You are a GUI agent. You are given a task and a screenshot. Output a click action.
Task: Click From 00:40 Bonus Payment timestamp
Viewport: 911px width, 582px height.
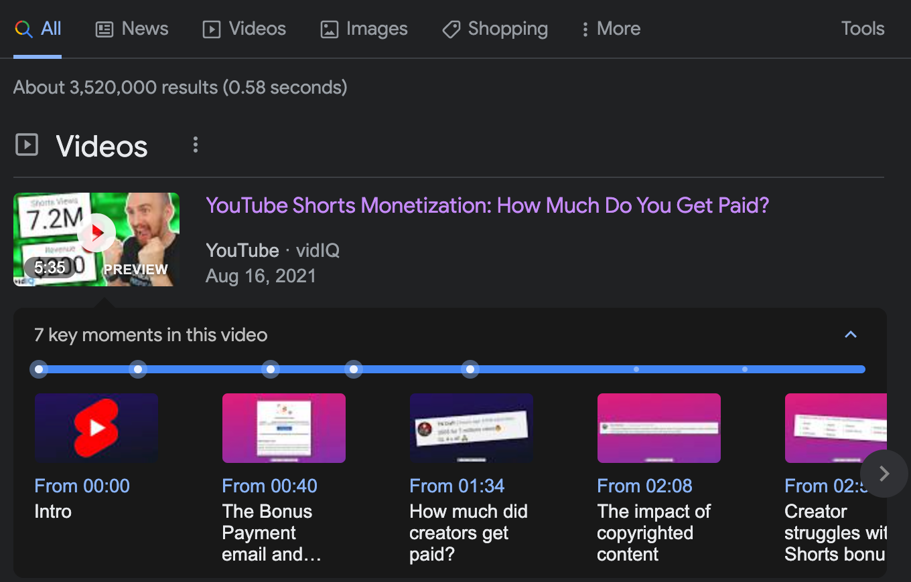pos(269,486)
